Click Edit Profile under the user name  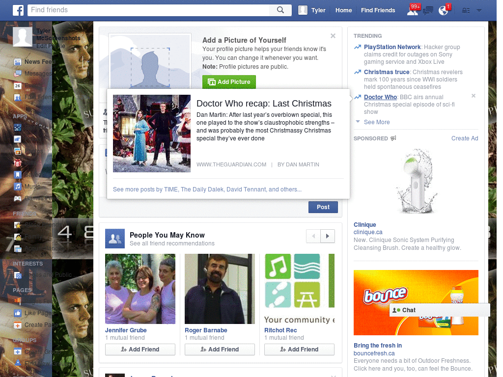click(x=51, y=46)
